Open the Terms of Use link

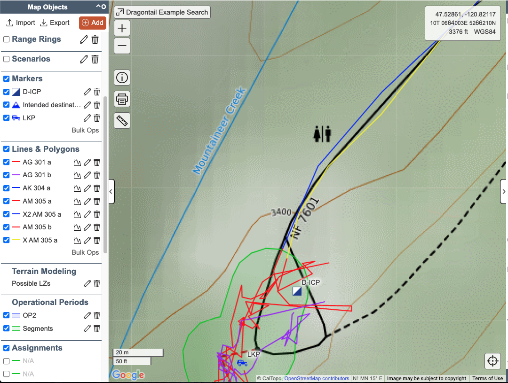488,378
